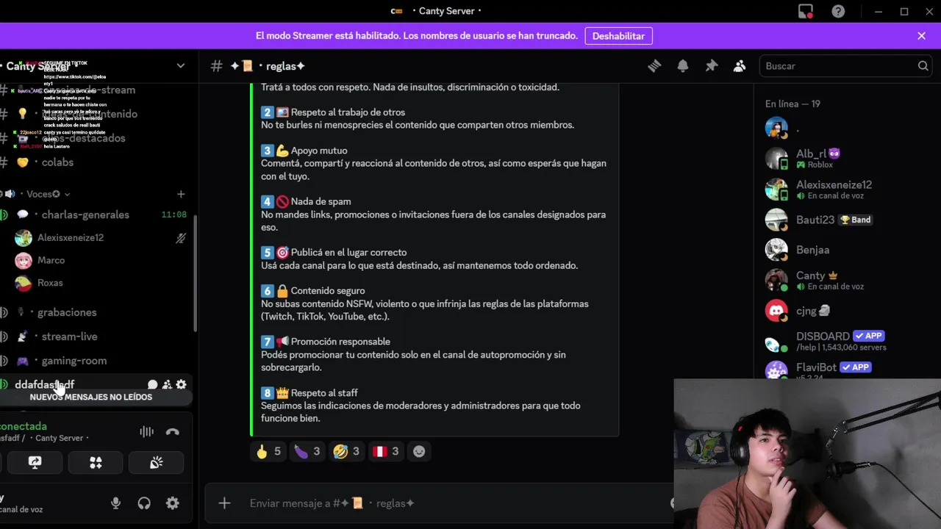Mute the microphone

click(x=115, y=503)
